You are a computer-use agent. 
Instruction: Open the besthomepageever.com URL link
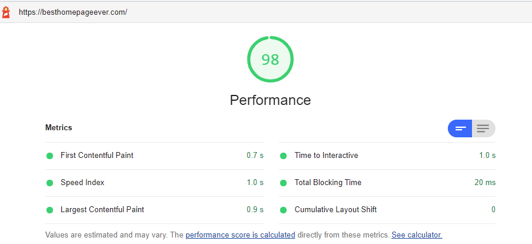coord(73,12)
